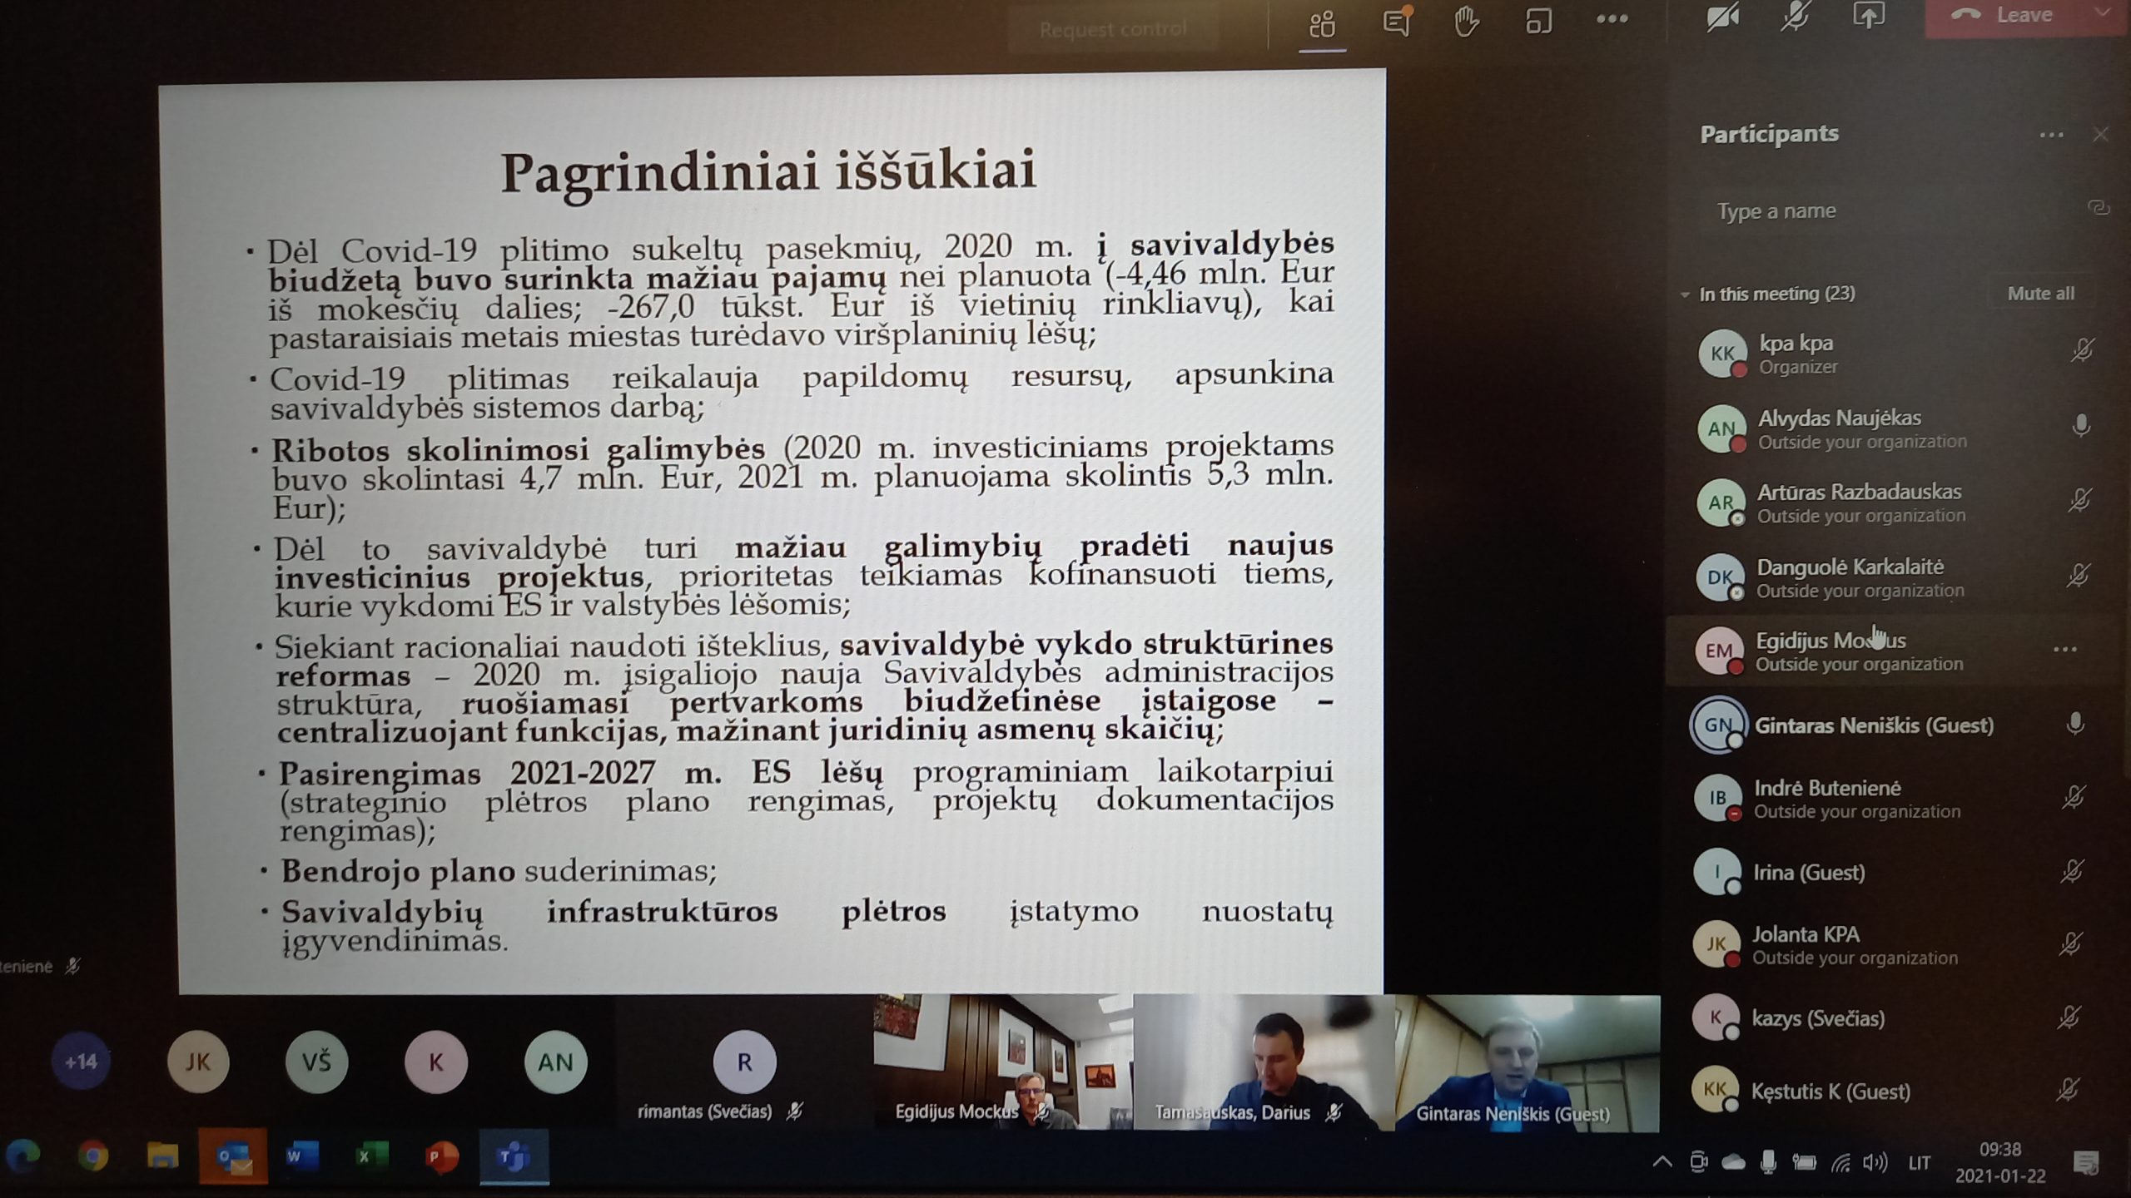2131x1198 pixels.
Task: Open Participants panel more options
Action: 2051,135
